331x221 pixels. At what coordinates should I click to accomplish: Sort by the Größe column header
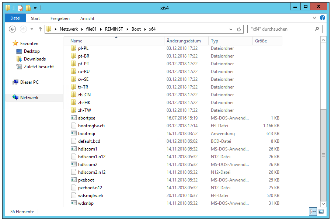268,41
